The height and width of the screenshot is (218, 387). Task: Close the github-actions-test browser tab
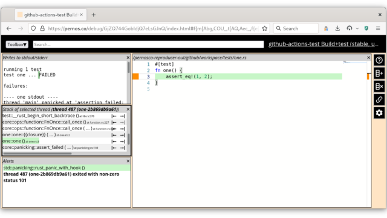click(82, 15)
